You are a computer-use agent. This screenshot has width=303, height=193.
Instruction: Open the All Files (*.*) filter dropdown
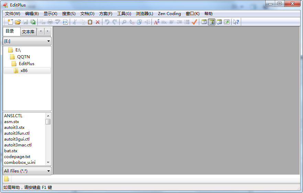27,171
